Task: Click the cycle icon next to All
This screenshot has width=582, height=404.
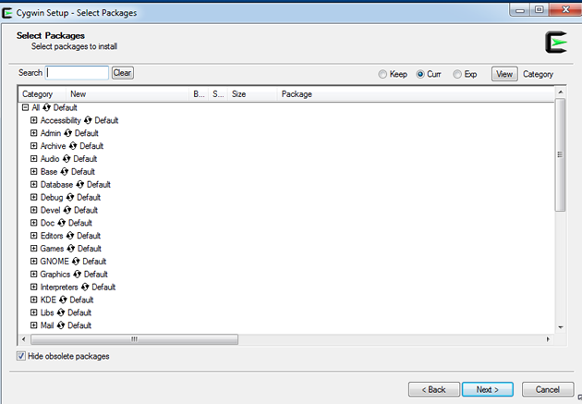Action: coord(46,107)
